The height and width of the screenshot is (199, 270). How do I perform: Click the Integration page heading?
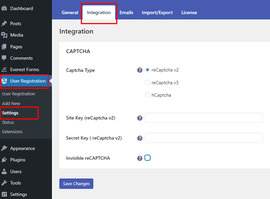76,32
